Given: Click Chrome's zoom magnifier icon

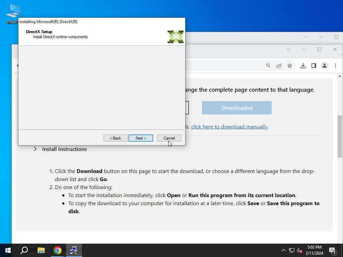Looking at the screenshot, I should point(268,66).
